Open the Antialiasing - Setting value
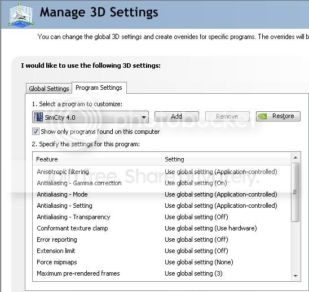Viewport: 309px width, 292px height. pos(221,206)
